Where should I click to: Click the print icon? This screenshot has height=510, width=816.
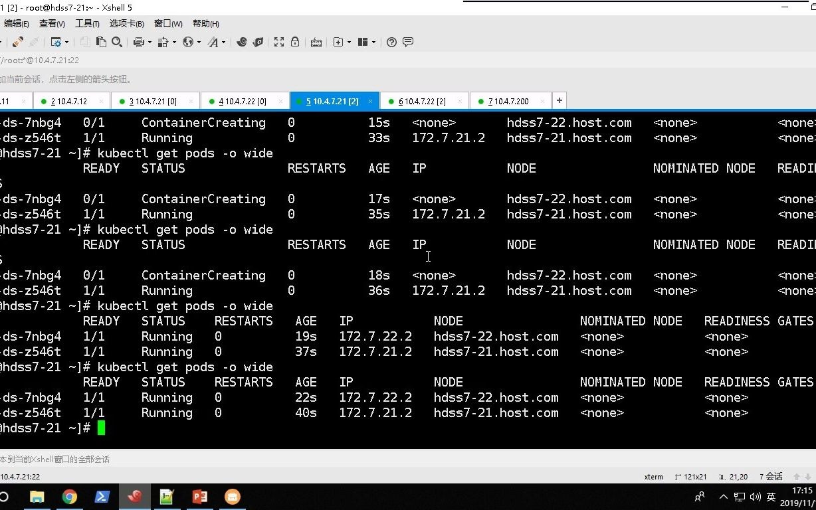pos(138,42)
